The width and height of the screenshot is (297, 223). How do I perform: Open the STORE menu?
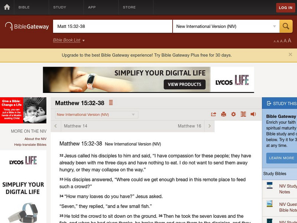[129, 7]
